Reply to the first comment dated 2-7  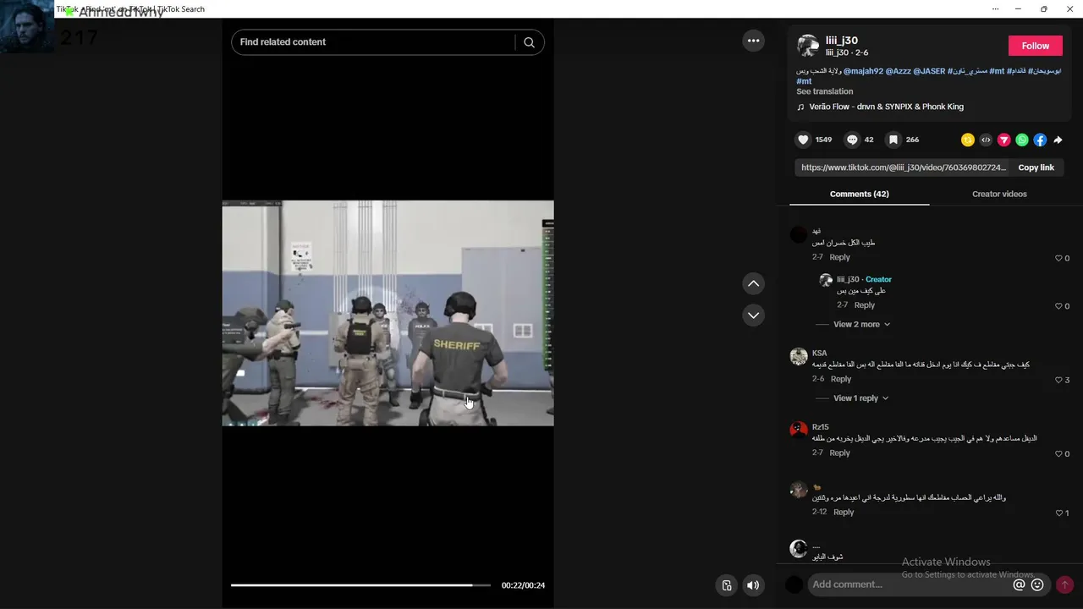(x=839, y=257)
